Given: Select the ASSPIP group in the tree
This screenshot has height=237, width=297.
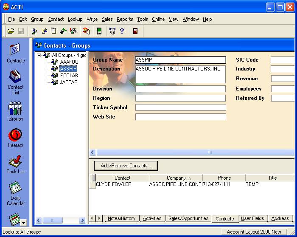Looking at the screenshot, I should click(x=68, y=69).
